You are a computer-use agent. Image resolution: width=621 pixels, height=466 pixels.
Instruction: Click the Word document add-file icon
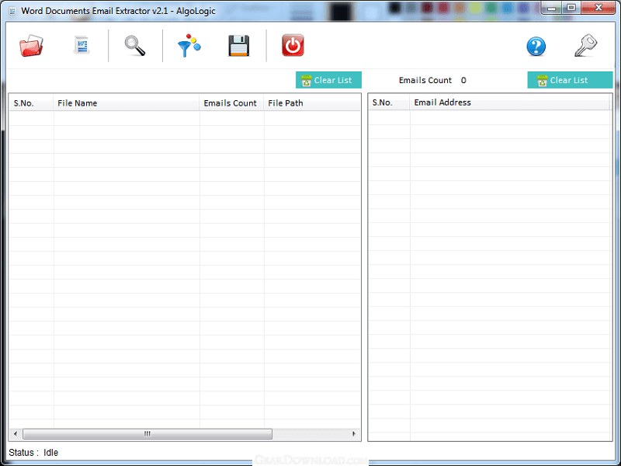pyautogui.click(x=82, y=46)
